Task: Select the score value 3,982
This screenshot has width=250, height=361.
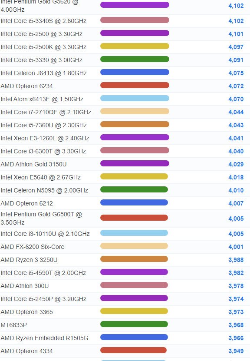Action: point(236,273)
